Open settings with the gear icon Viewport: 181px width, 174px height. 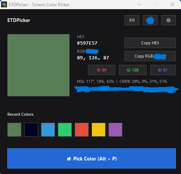[x=169, y=20]
